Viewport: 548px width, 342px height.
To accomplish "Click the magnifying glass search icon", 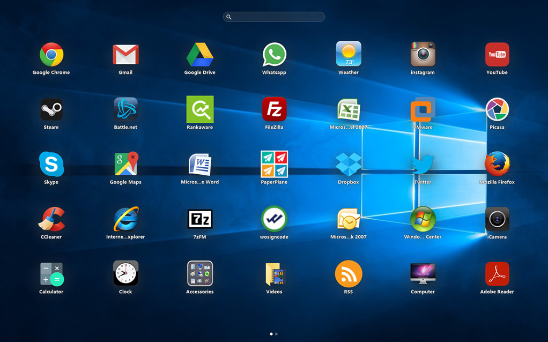I will coord(229,17).
